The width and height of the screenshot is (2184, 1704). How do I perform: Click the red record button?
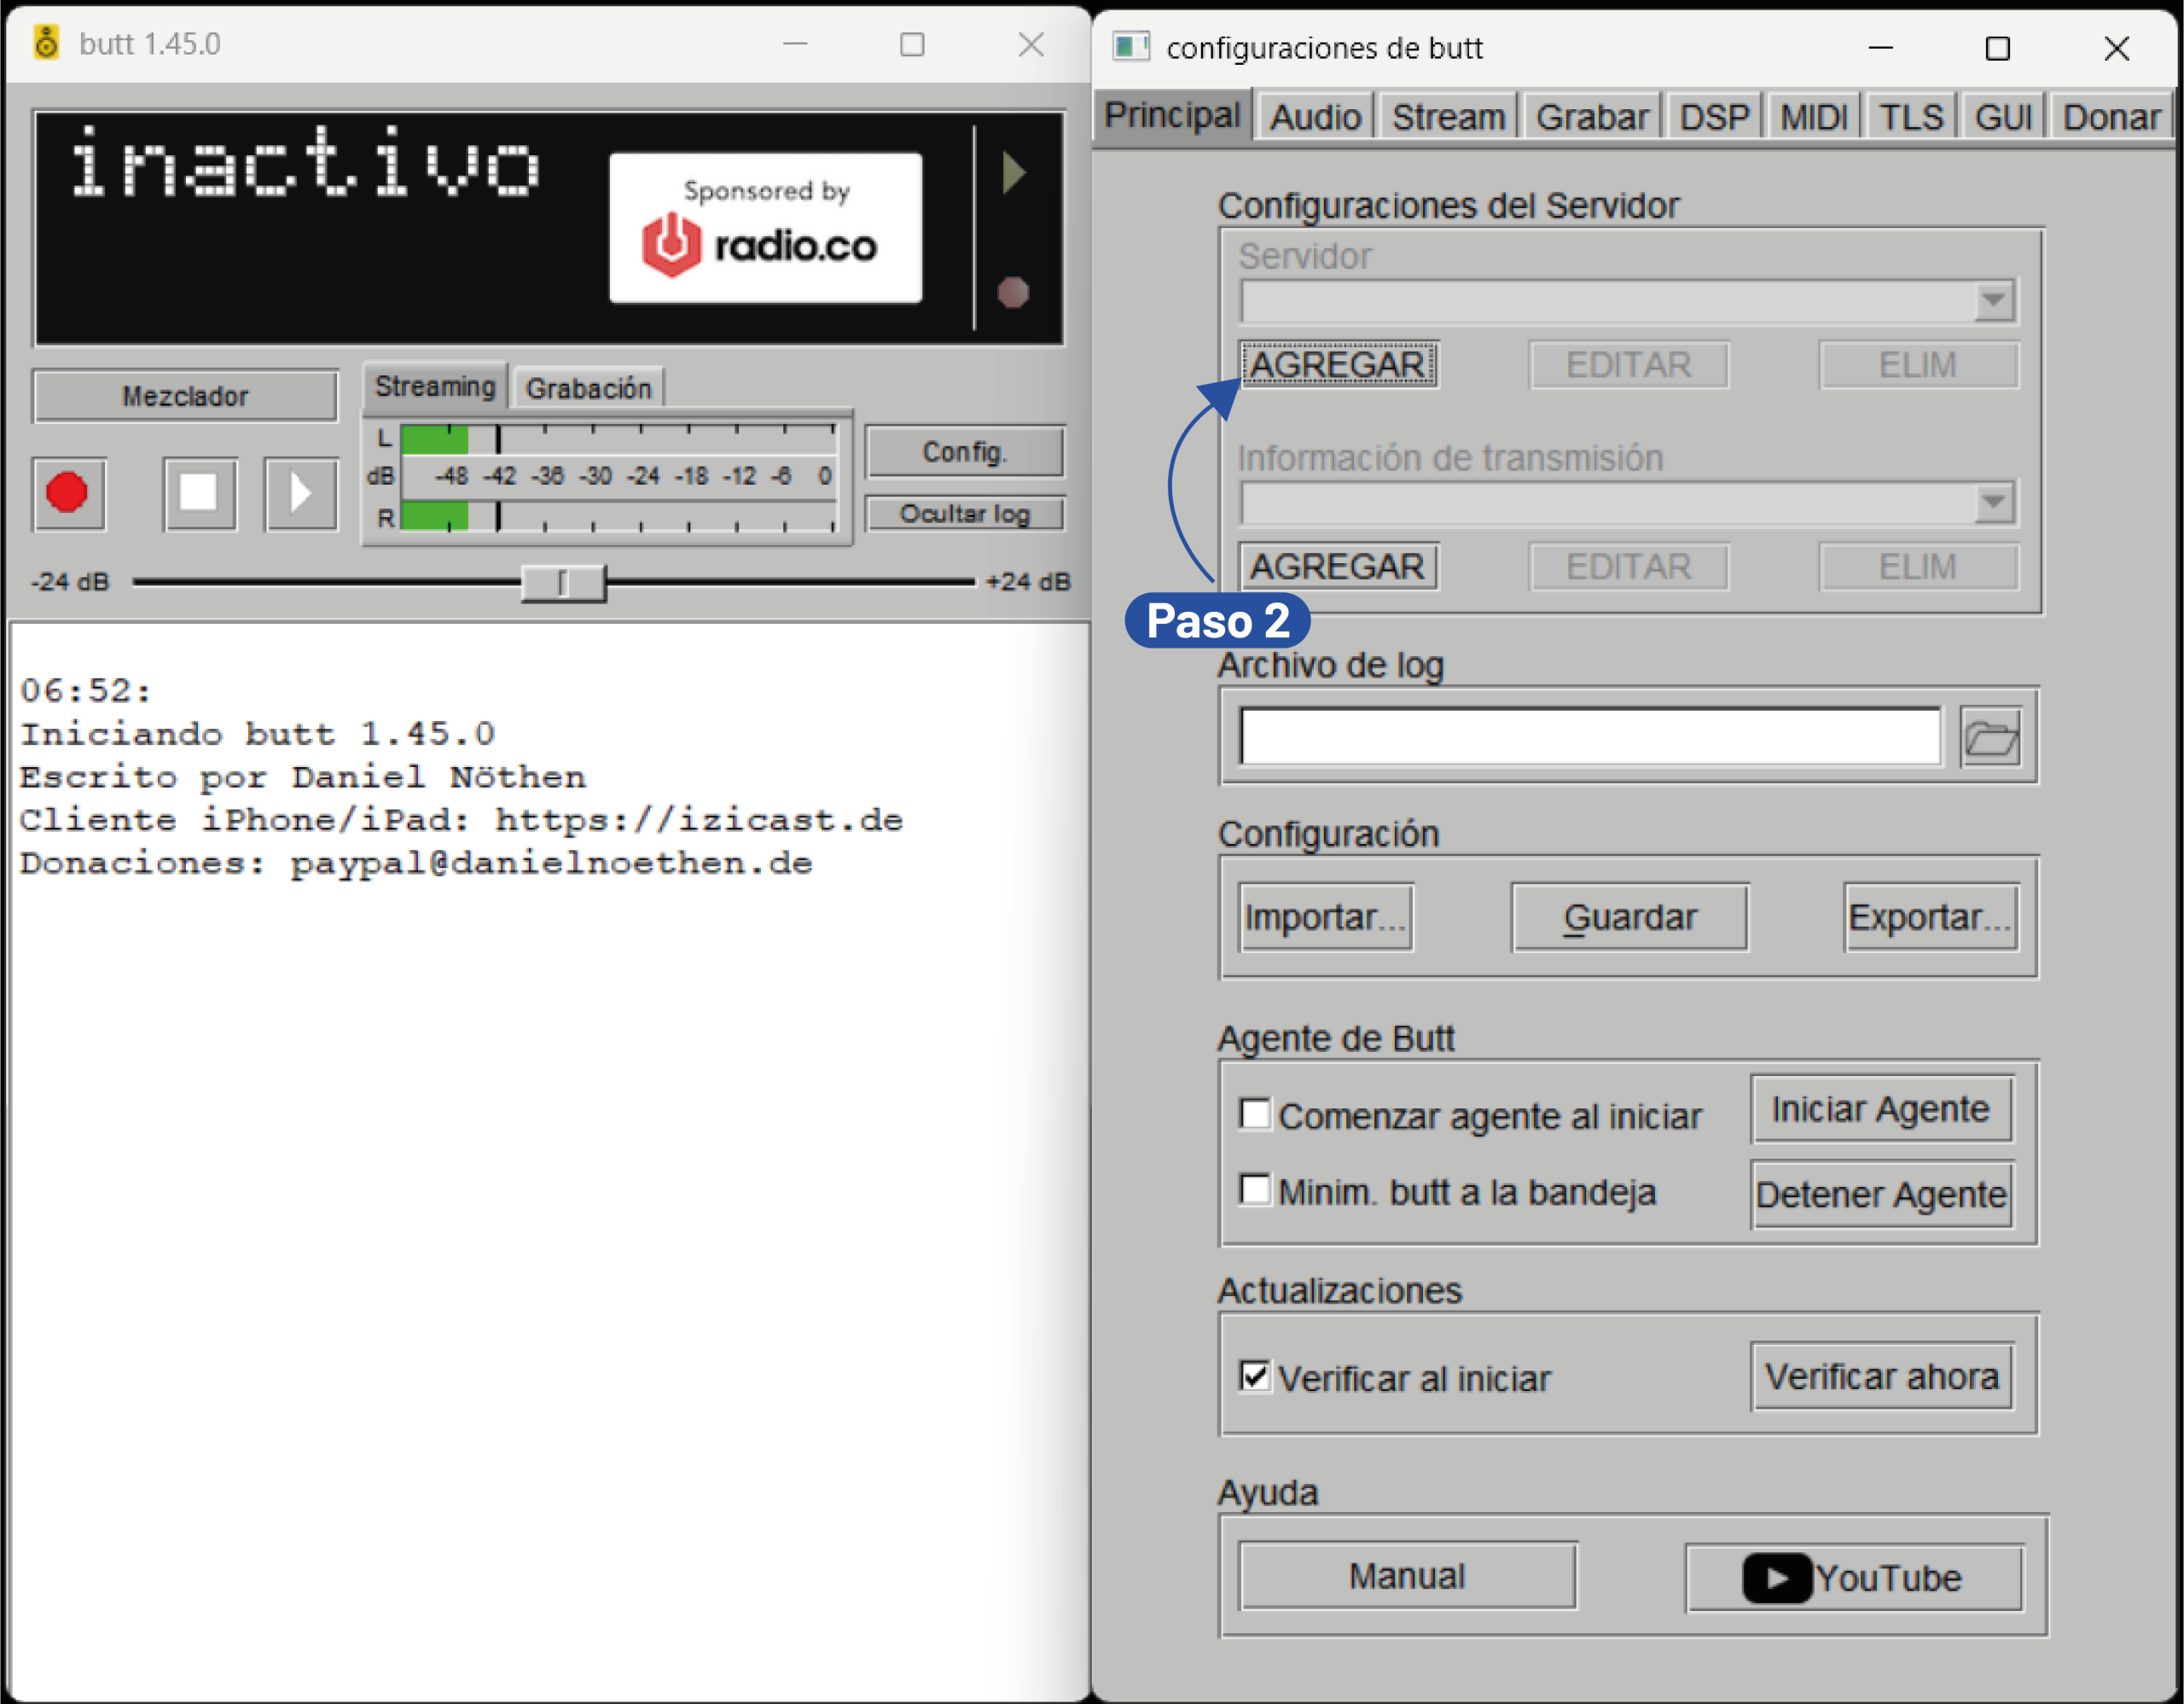(68, 493)
